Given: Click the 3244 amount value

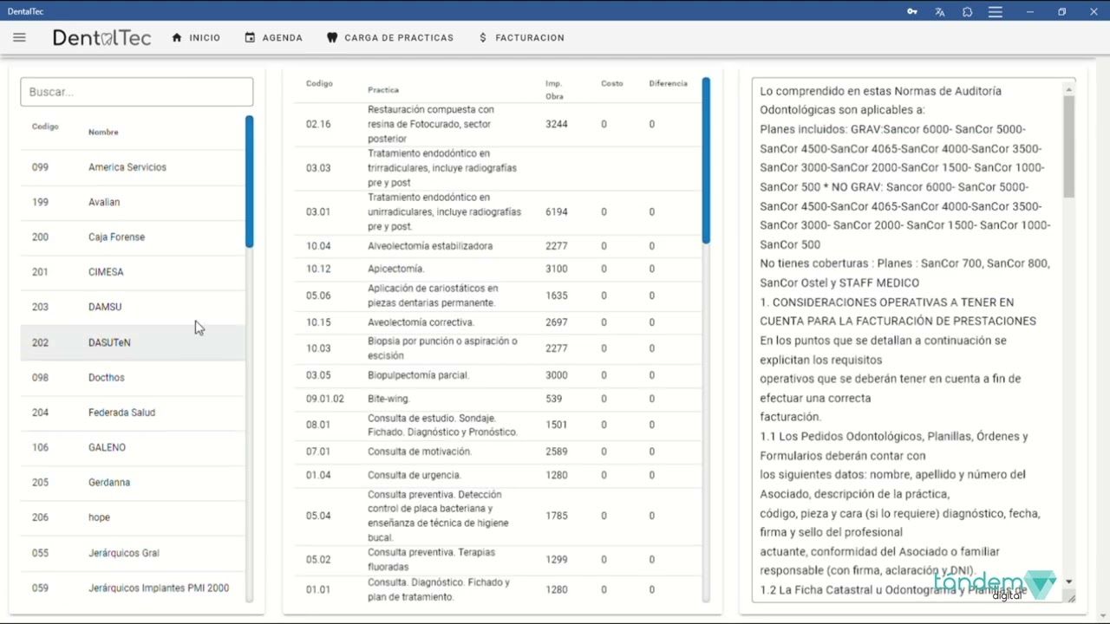Looking at the screenshot, I should (x=556, y=124).
